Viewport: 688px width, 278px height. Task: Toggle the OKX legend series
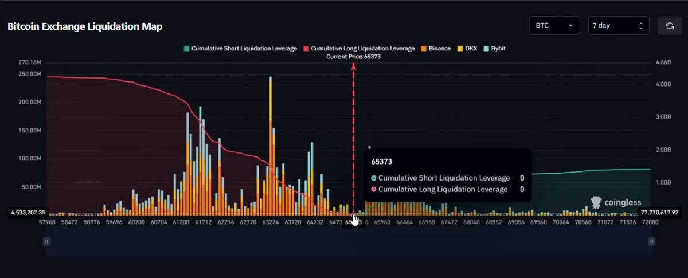(467, 49)
